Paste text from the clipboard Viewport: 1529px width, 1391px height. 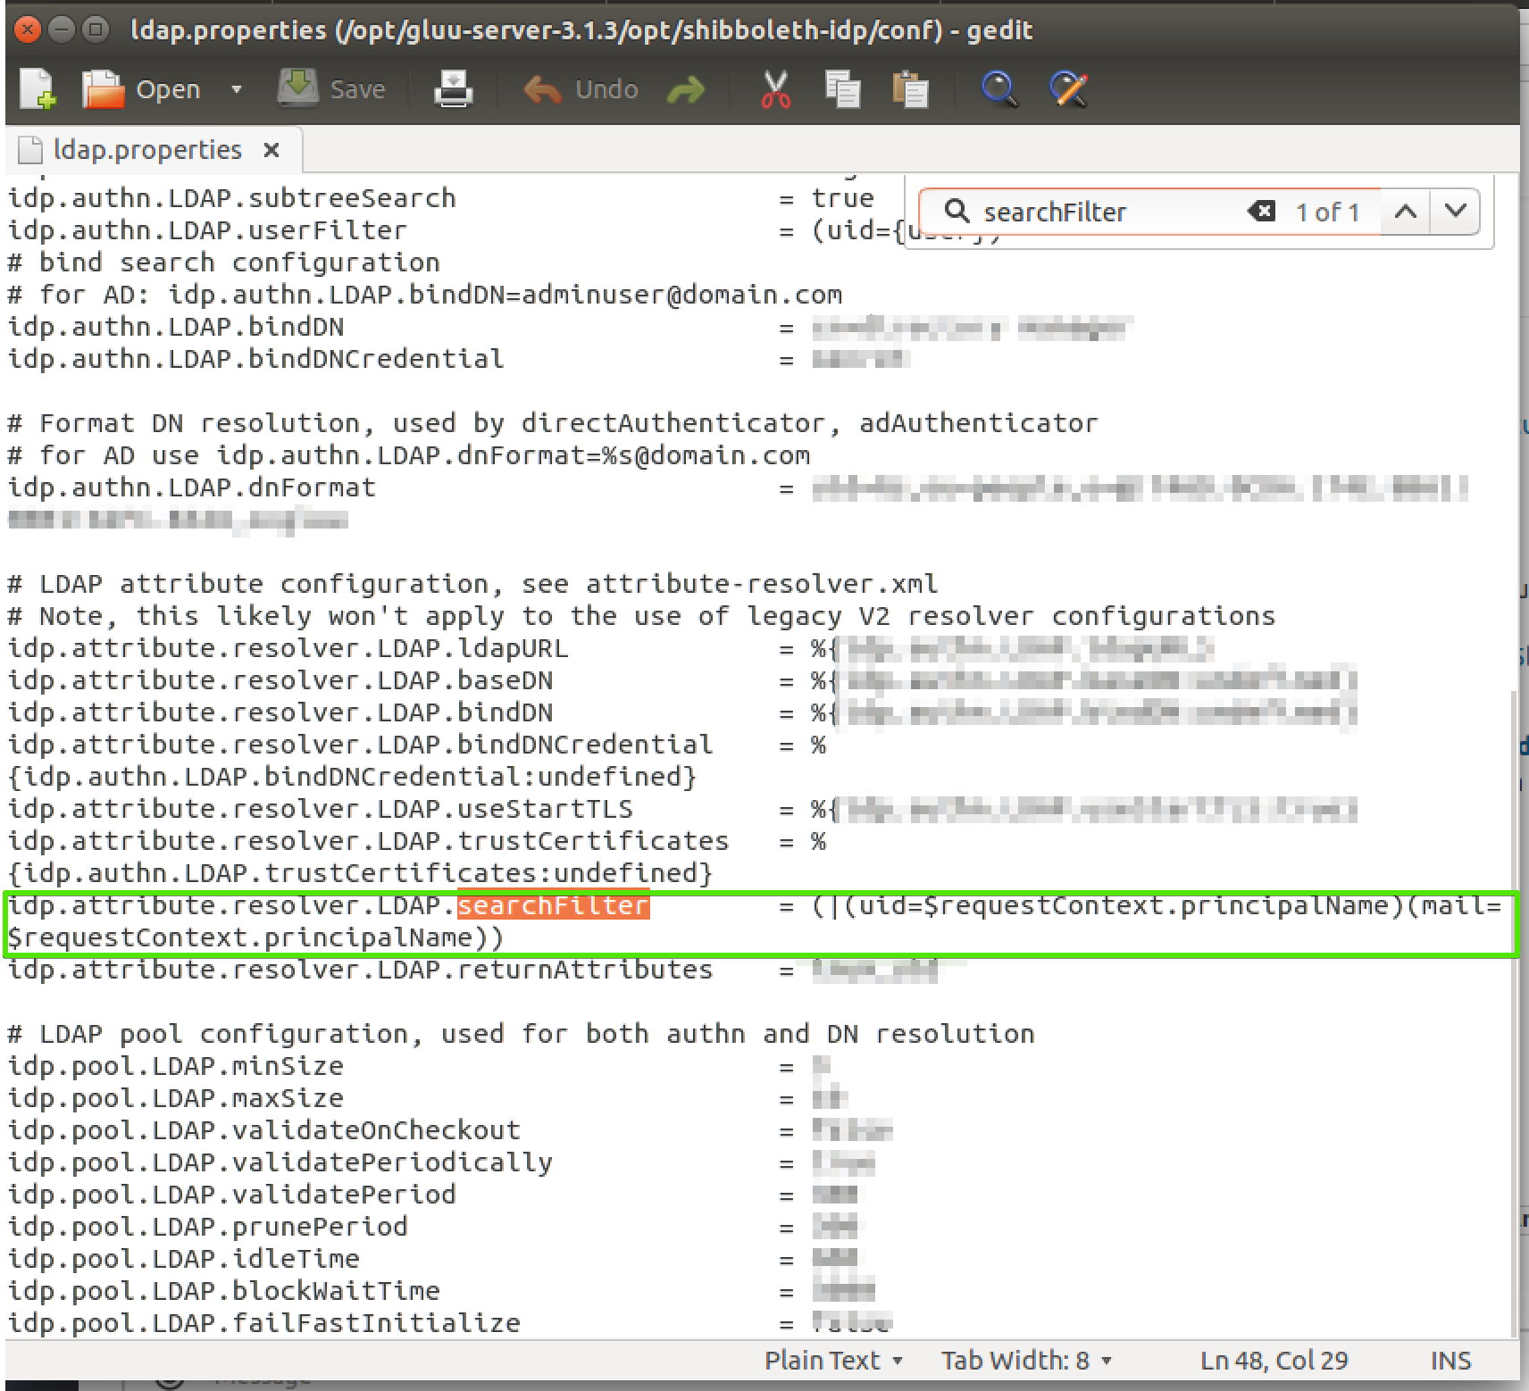pyautogui.click(x=910, y=88)
